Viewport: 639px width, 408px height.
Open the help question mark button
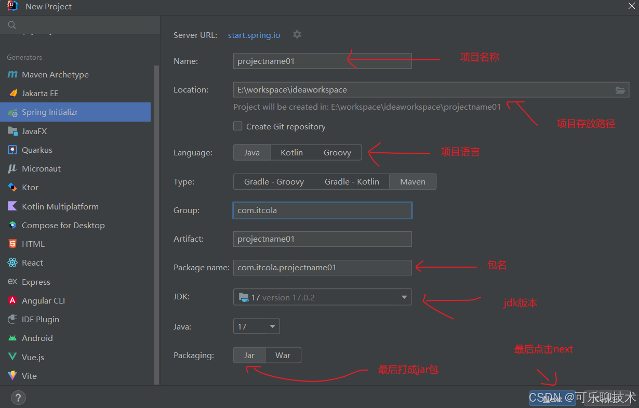tap(18, 398)
